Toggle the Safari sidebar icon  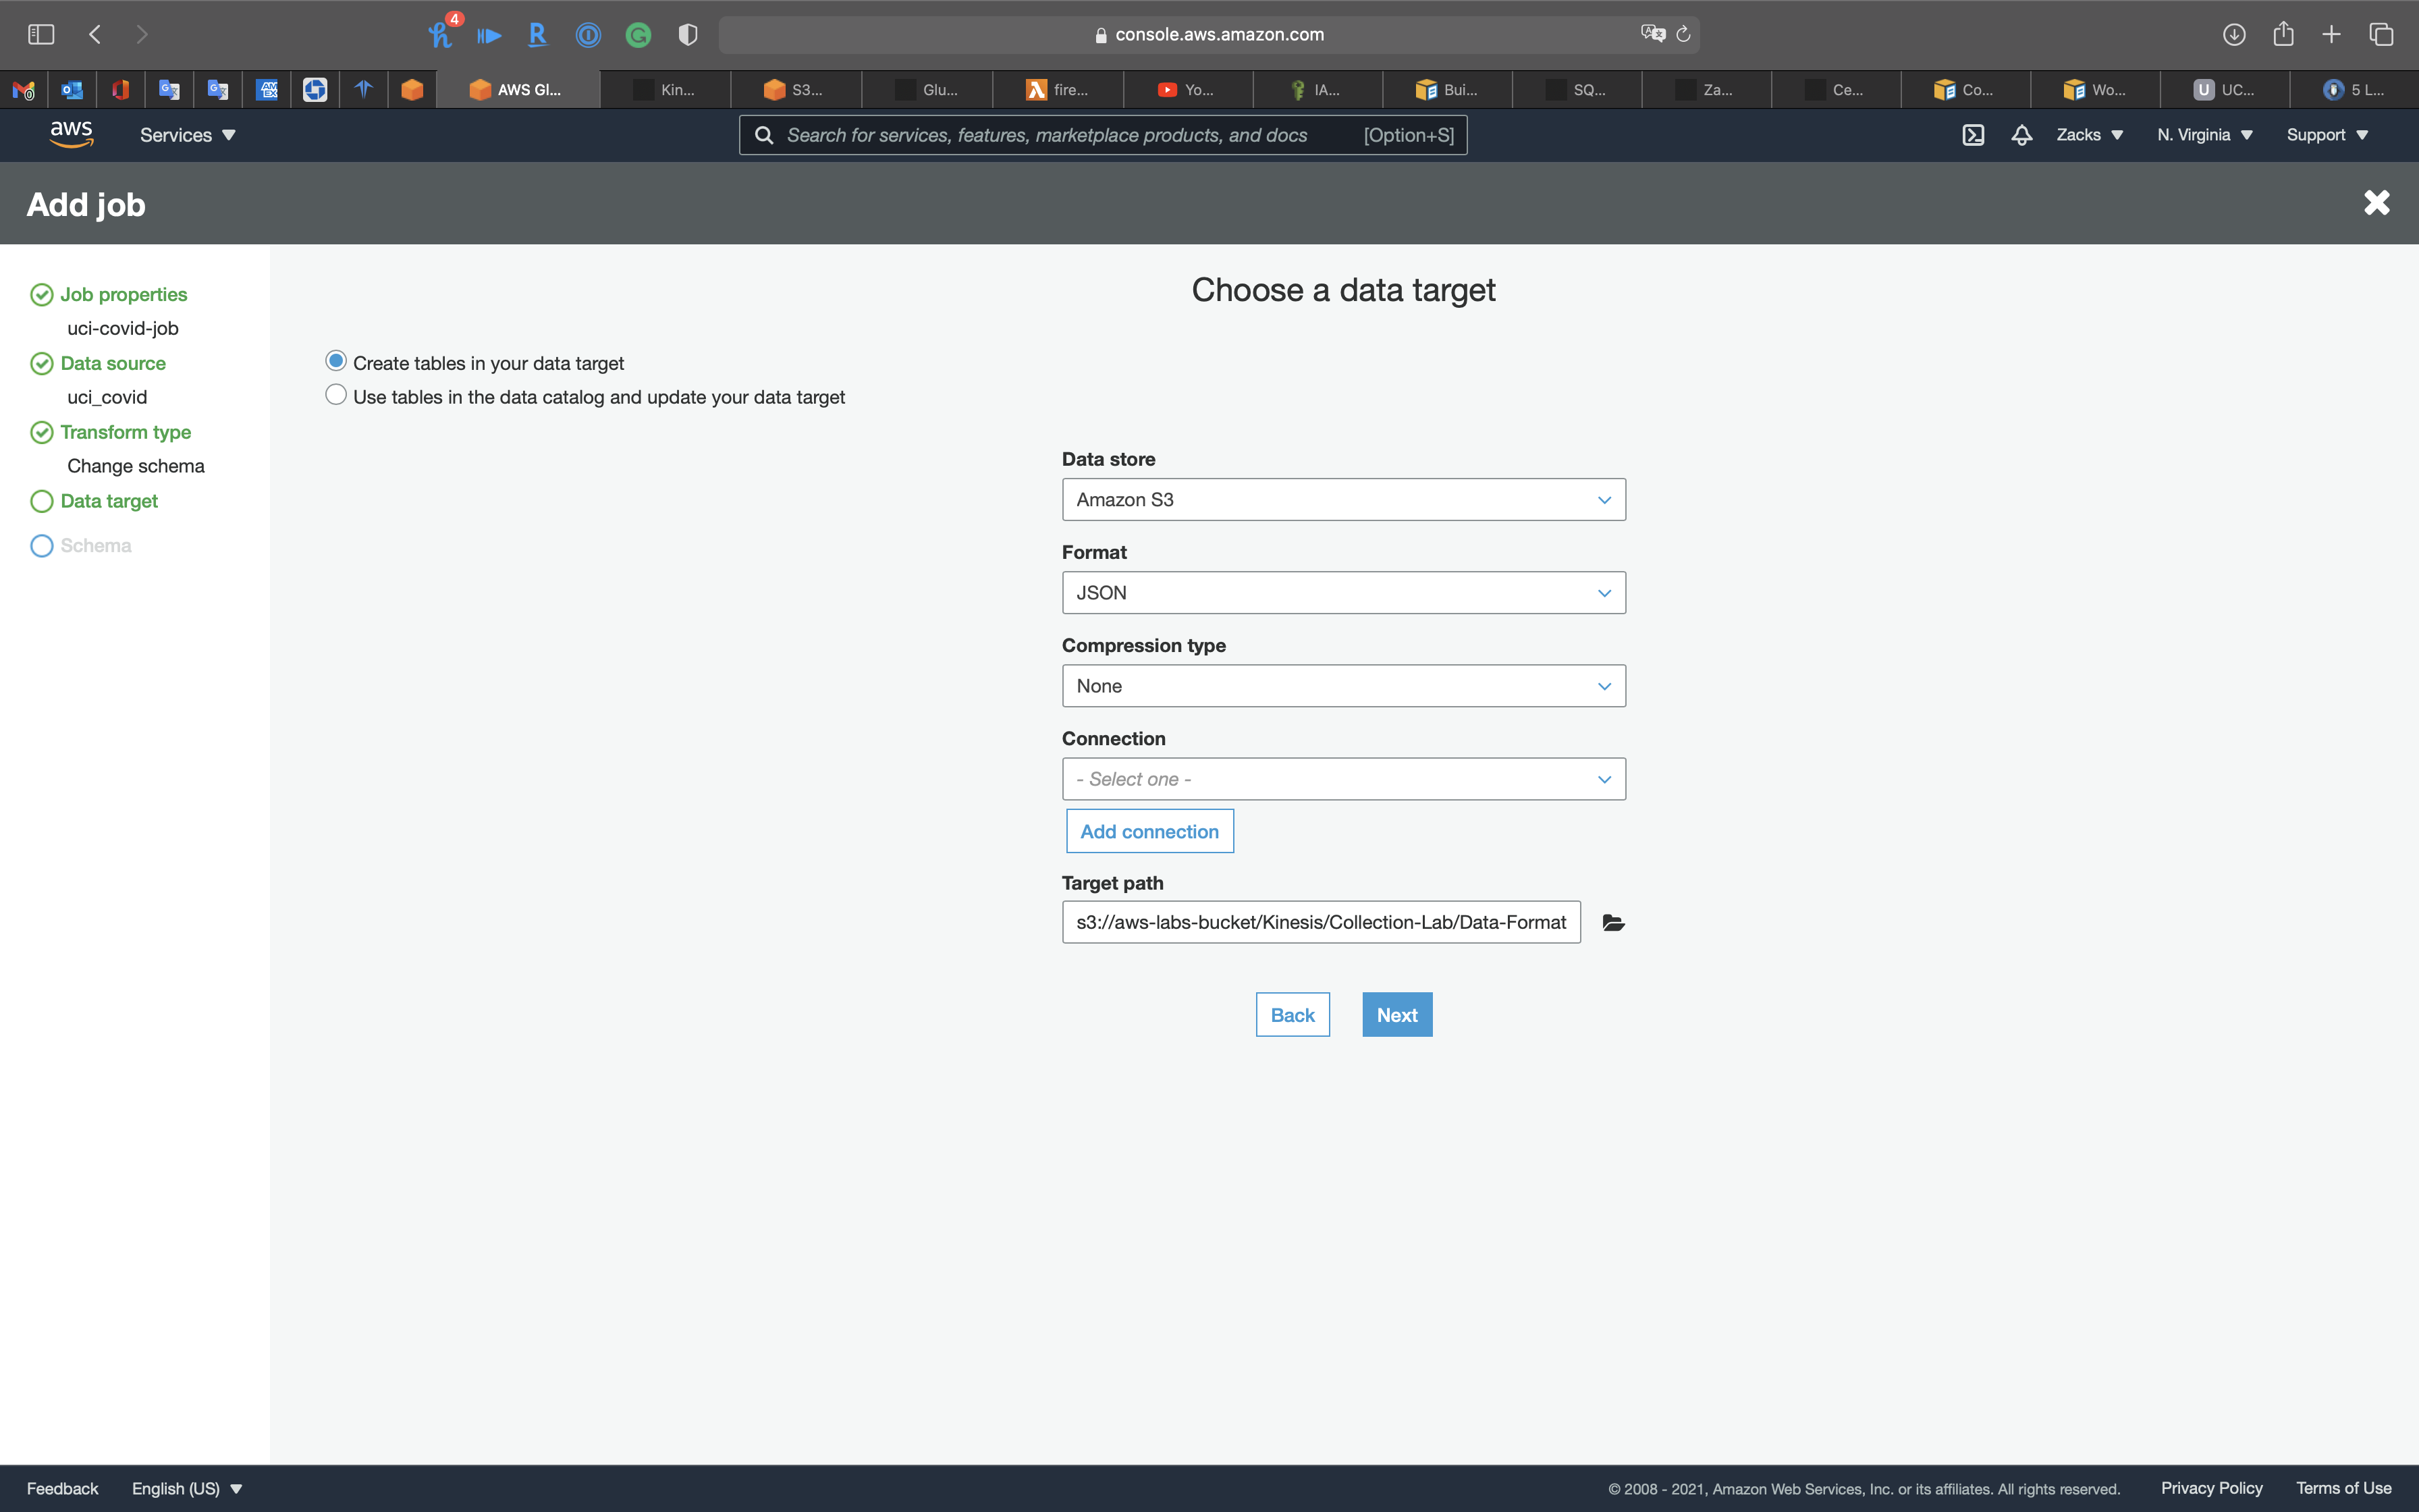tap(41, 35)
